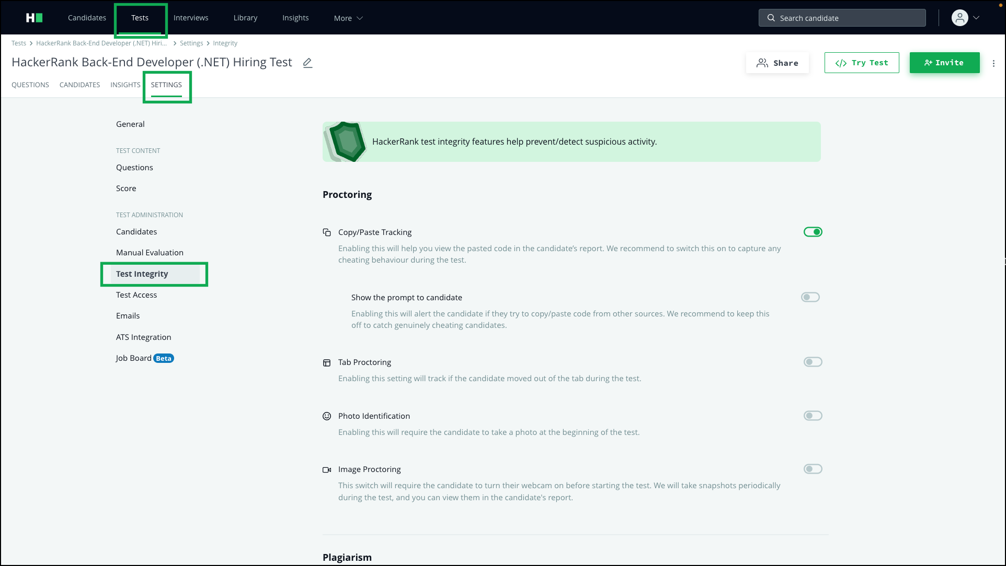Enable the Photo Identification toggle
The height and width of the screenshot is (566, 1006).
(x=813, y=415)
